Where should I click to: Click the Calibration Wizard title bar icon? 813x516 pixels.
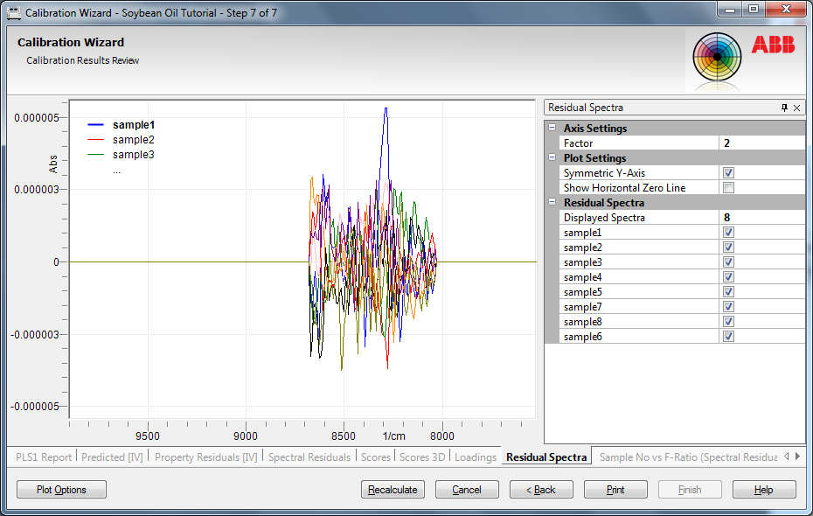point(13,13)
